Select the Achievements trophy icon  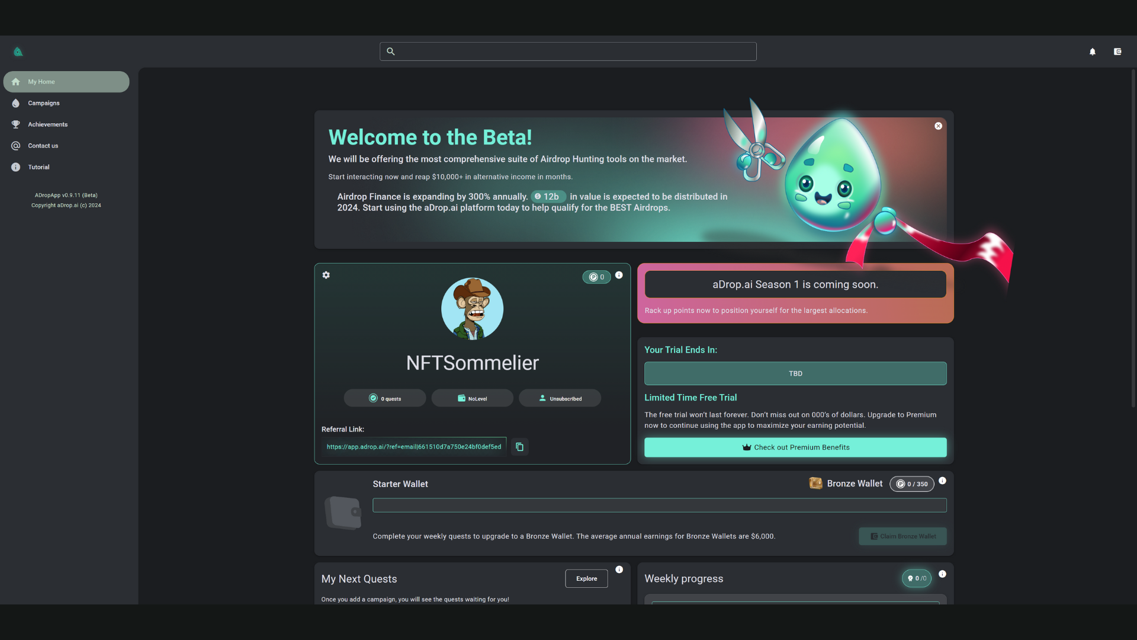pyautogui.click(x=15, y=124)
